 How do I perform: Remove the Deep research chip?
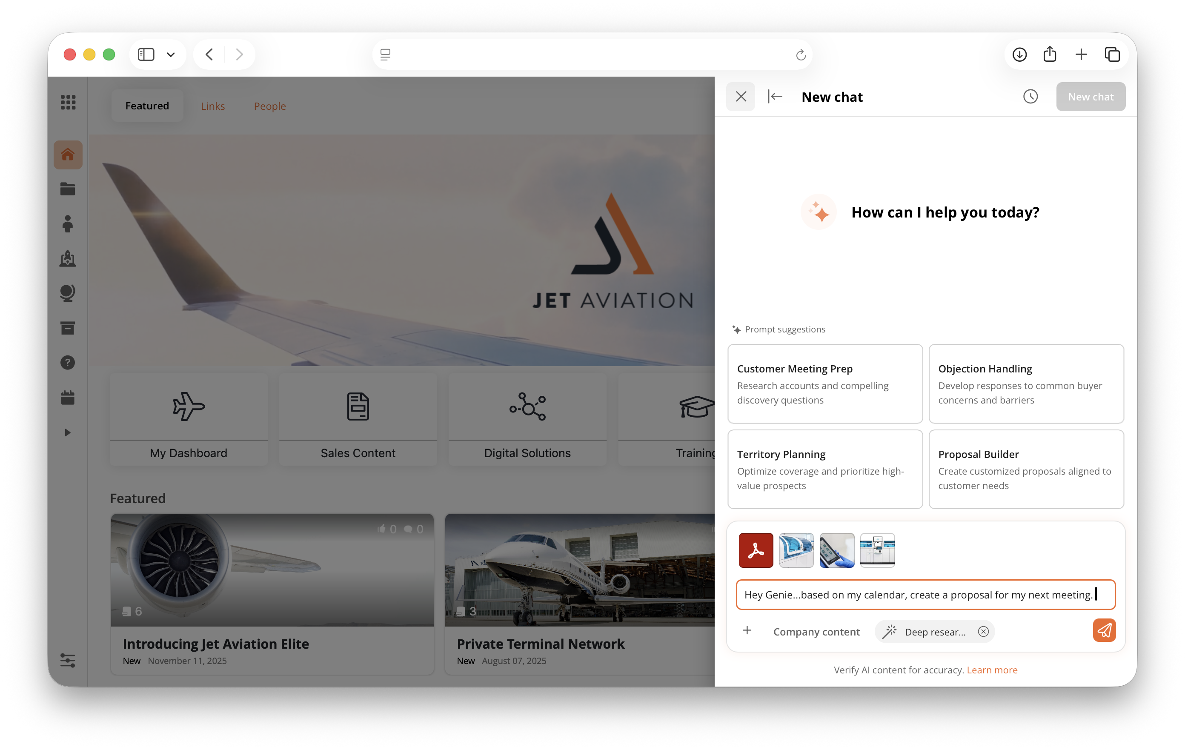[x=983, y=631]
